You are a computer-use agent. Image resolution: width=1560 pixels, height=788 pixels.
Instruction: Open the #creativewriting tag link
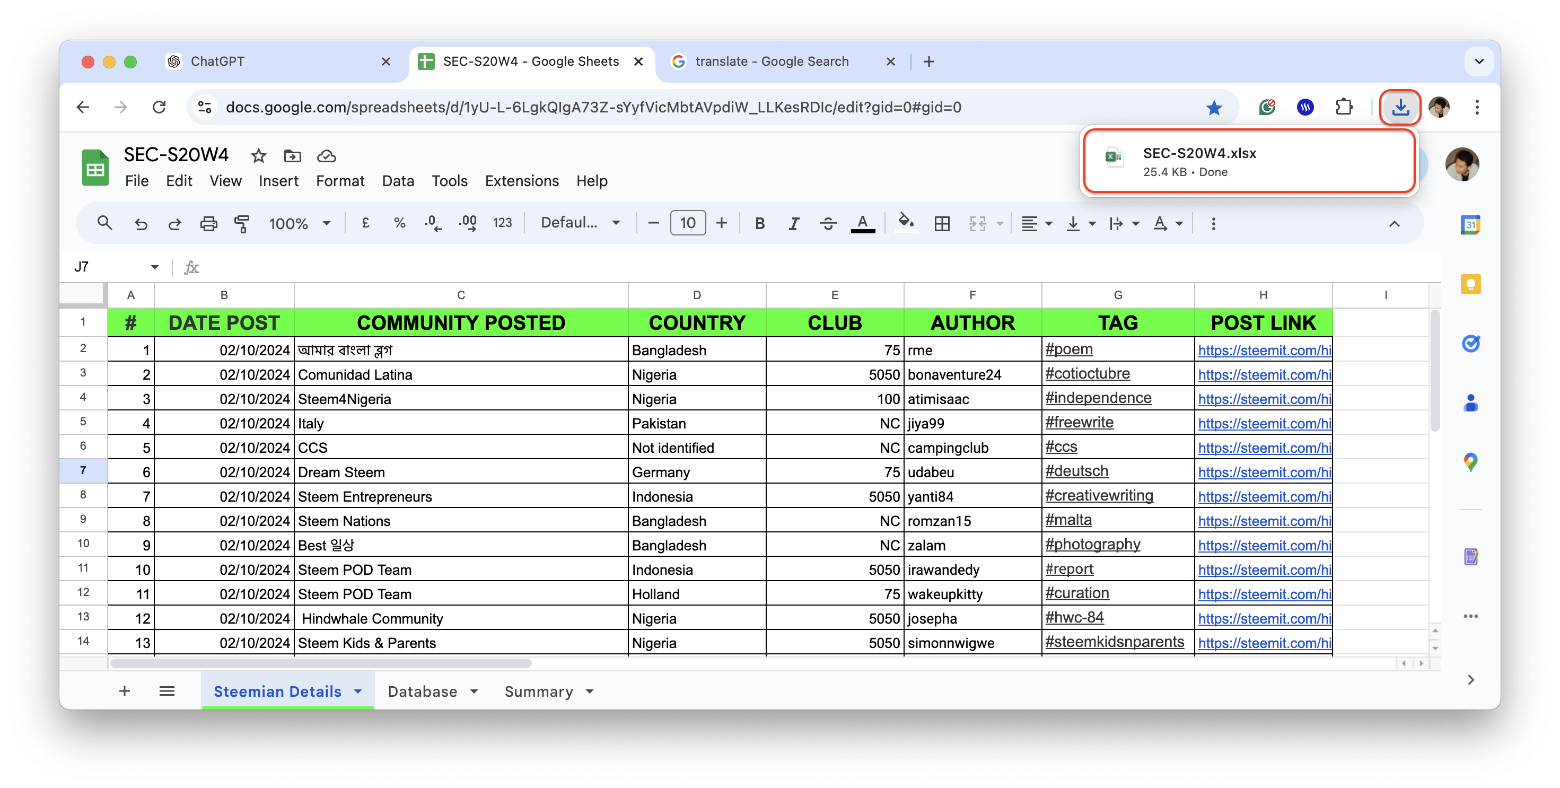pyautogui.click(x=1099, y=495)
